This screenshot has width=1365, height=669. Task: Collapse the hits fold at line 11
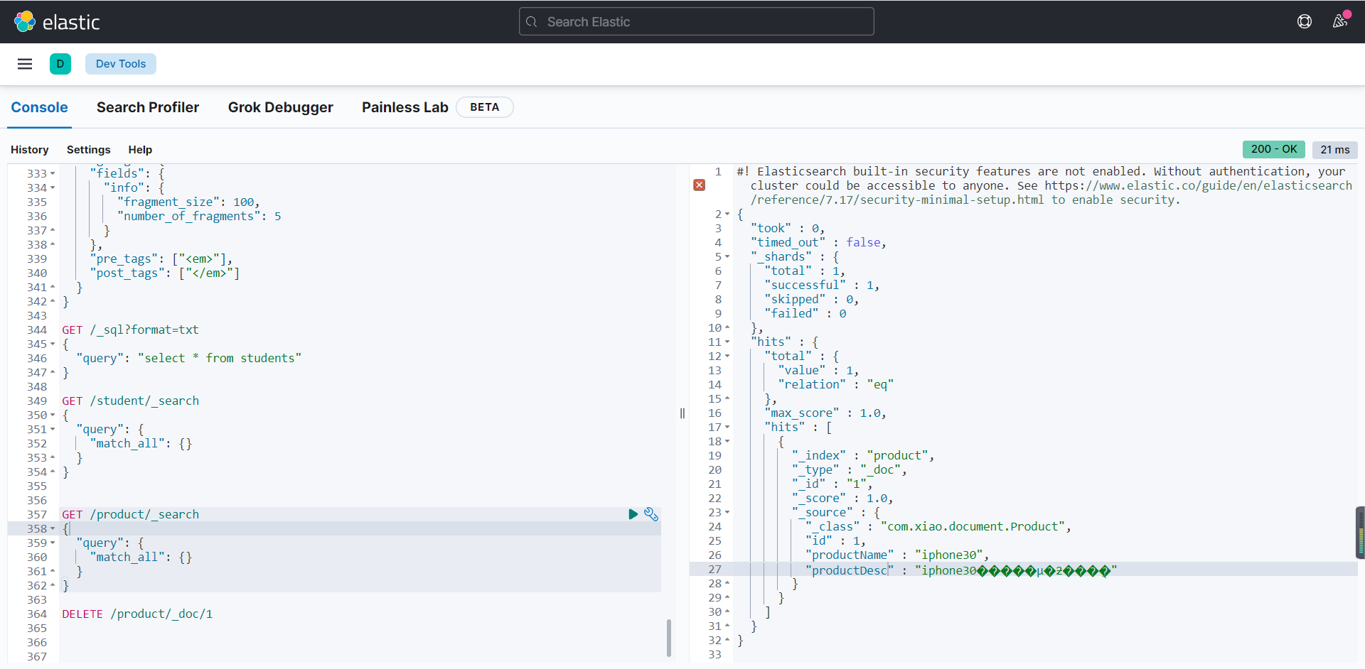(727, 342)
